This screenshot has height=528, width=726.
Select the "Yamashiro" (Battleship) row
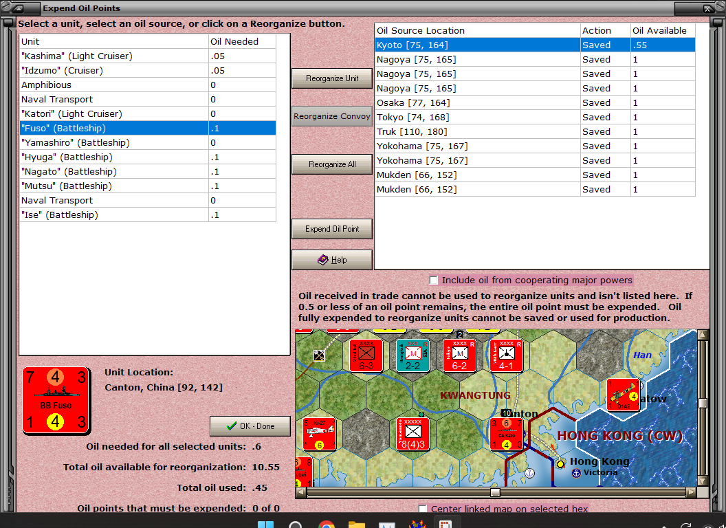[x=148, y=142]
